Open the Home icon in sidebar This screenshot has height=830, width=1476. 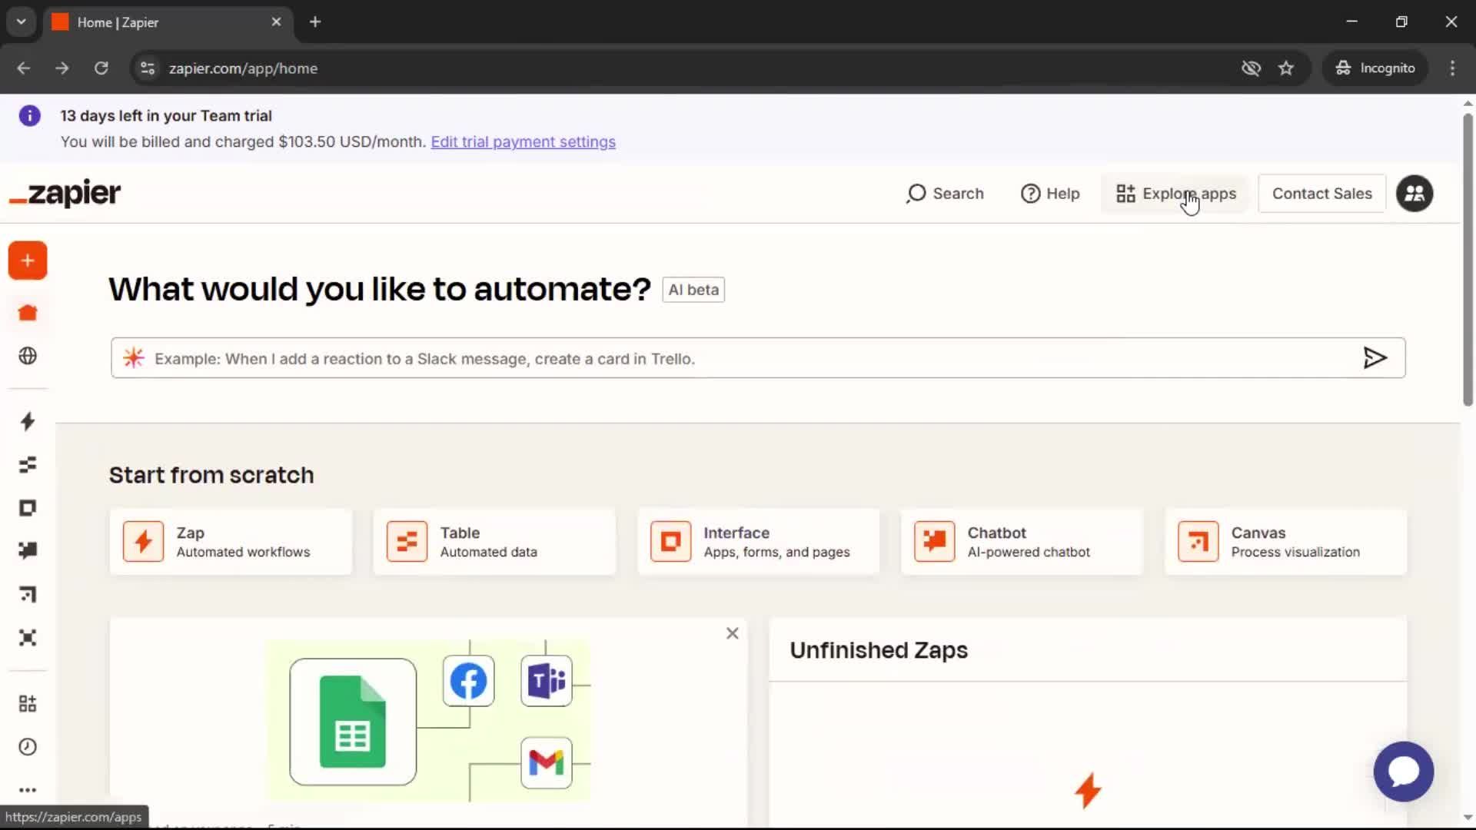click(28, 313)
